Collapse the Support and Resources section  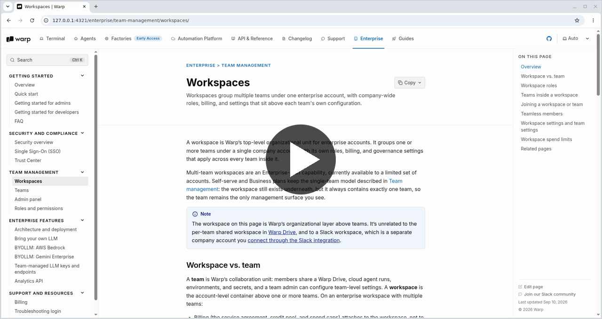82,293
